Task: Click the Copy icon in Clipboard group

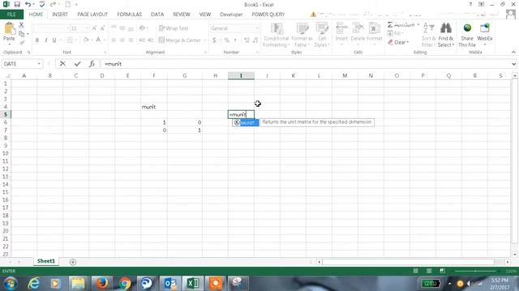Action: (22, 34)
